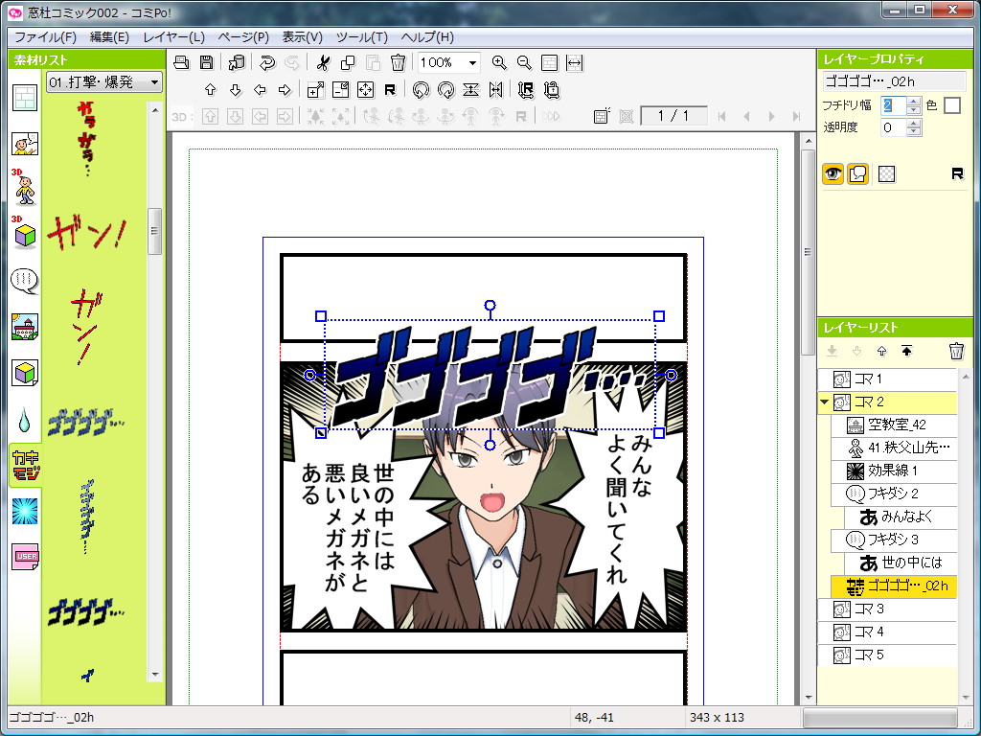This screenshot has height=736, width=981.
Task: Toggle the transparency checkerboard option in layer properties
Action: tap(887, 173)
